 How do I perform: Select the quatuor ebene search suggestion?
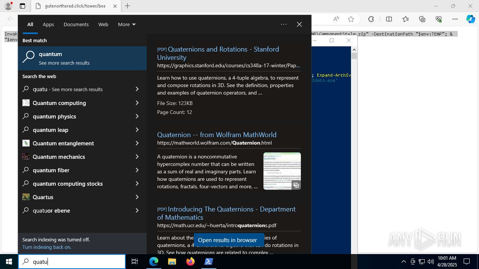click(82, 210)
